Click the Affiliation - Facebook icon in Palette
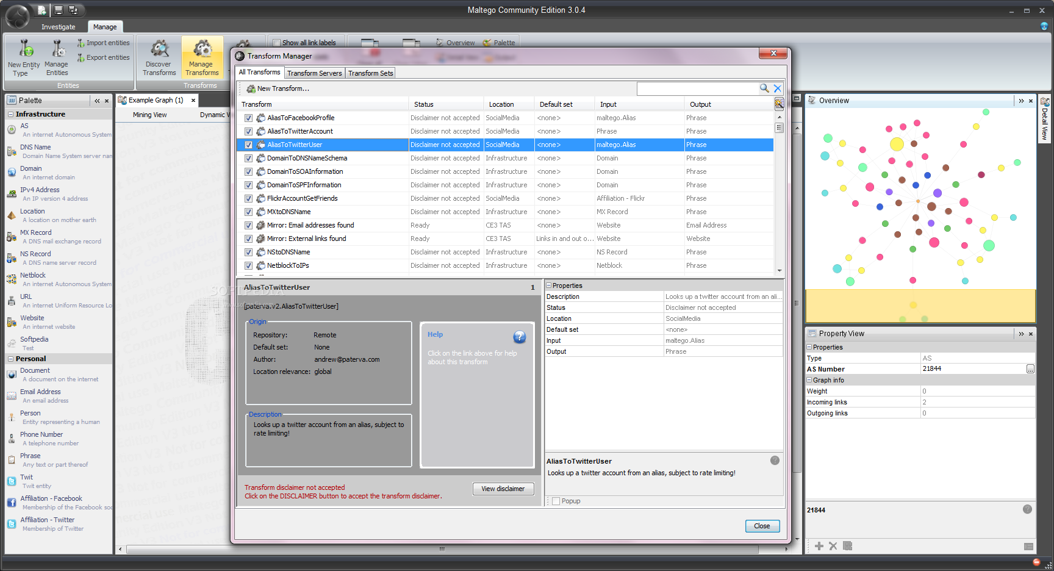This screenshot has width=1054, height=571. (12, 503)
